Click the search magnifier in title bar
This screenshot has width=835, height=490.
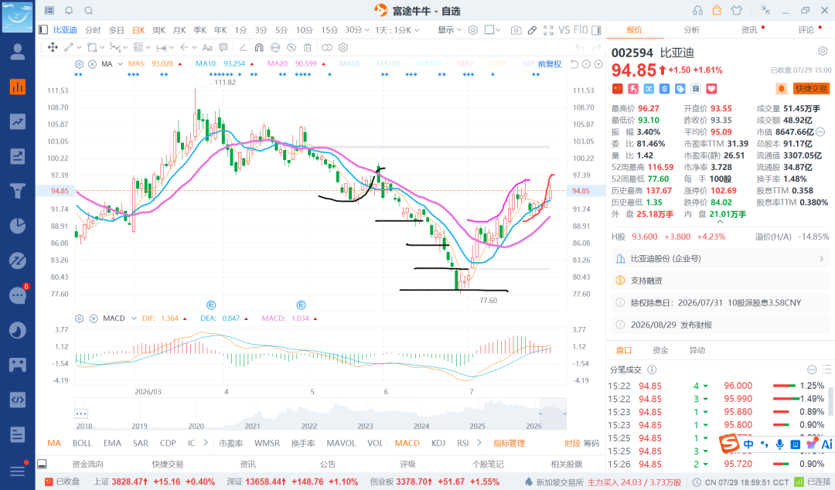coord(89,11)
